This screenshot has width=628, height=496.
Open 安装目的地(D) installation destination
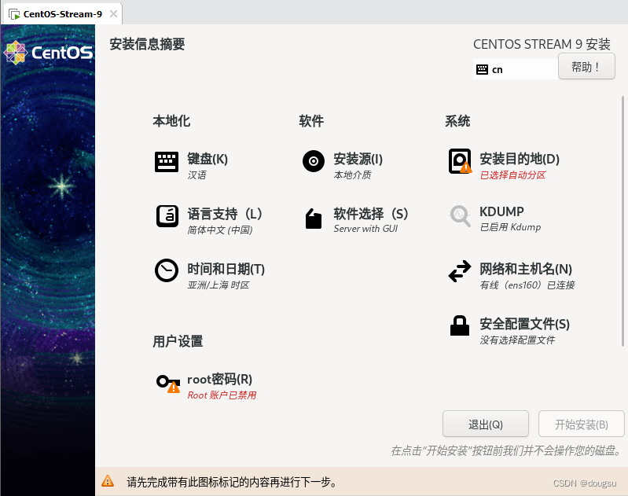click(x=520, y=159)
